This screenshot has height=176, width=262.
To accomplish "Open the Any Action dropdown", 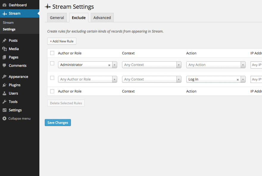I will point(216,65).
